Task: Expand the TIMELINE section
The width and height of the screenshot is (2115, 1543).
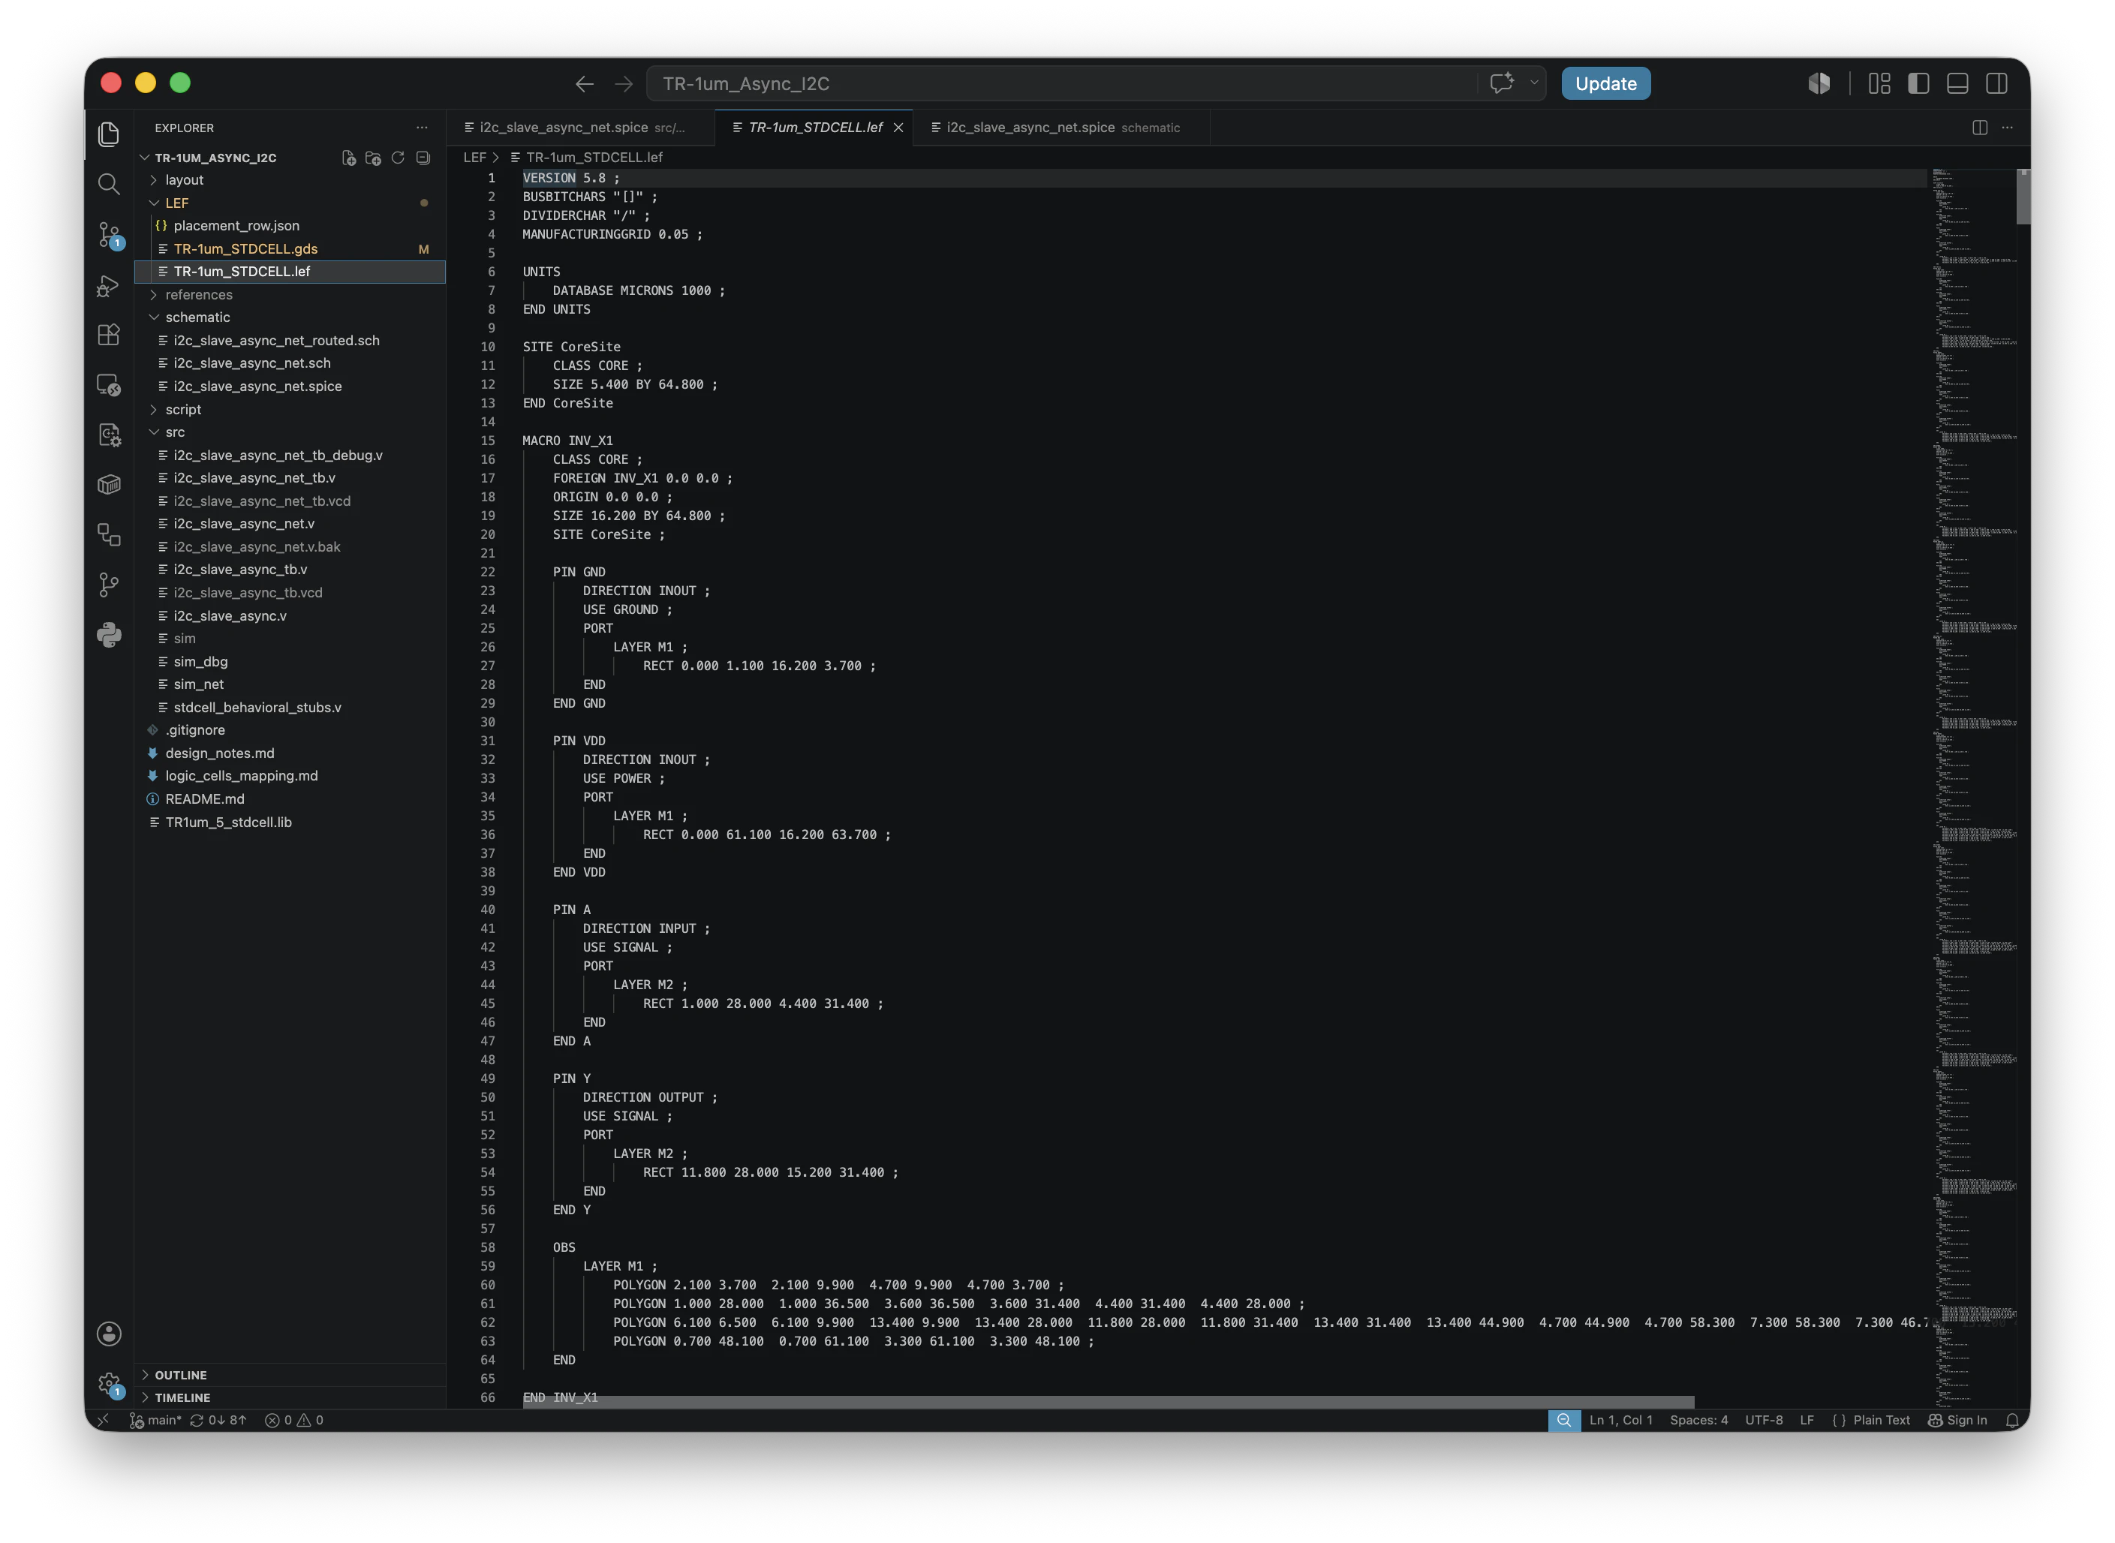Action: pyautogui.click(x=290, y=1398)
